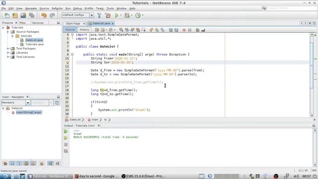Collapse the import fold at line 4
Screen dimensions: 318x179
coord(72,35)
